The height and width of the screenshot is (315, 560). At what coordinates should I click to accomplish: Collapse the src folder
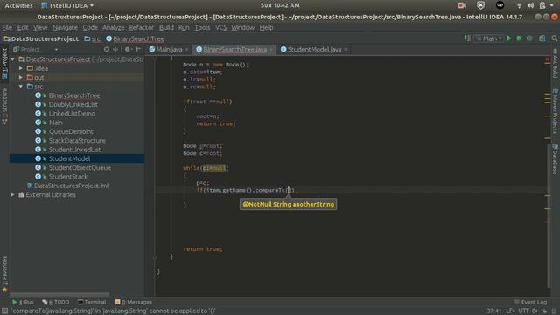pos(21,87)
